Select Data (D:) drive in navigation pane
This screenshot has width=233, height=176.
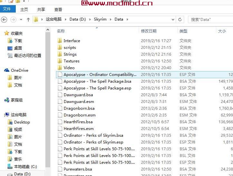[22, 174]
